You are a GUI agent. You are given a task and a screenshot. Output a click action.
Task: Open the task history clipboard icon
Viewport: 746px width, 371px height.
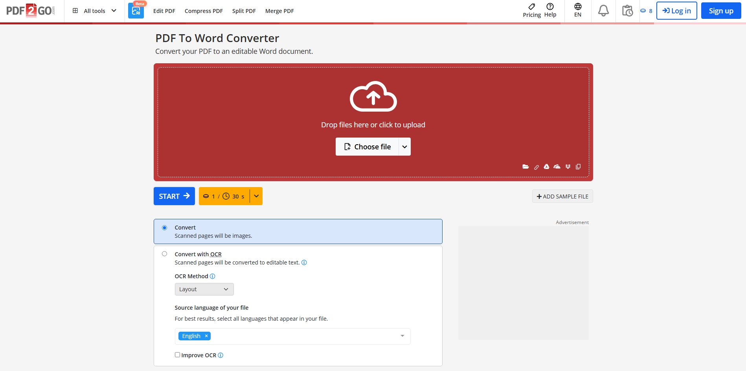point(627,11)
